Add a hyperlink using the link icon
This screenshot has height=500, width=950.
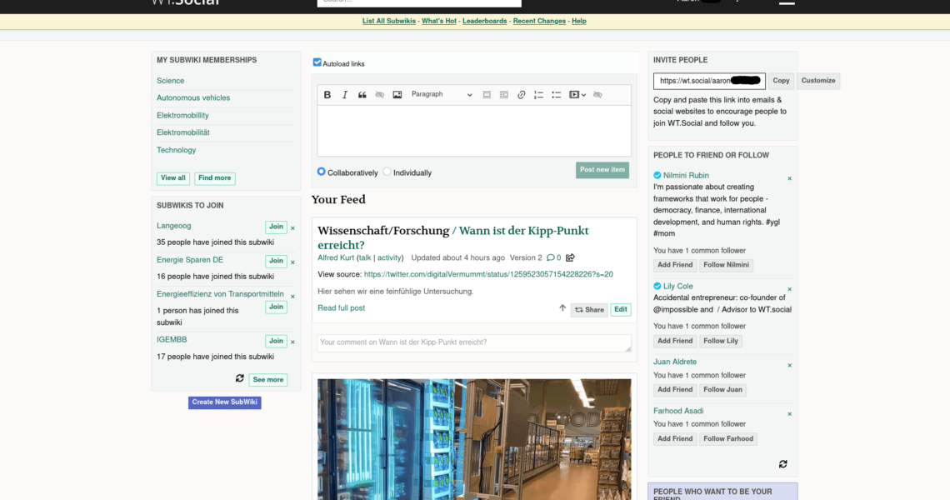[x=522, y=95]
